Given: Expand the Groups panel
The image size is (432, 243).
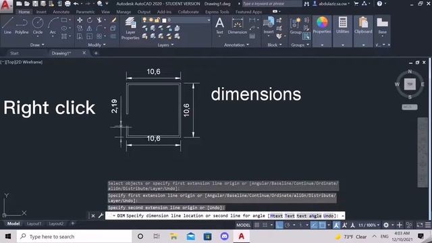Looking at the screenshot, I should [300, 45].
